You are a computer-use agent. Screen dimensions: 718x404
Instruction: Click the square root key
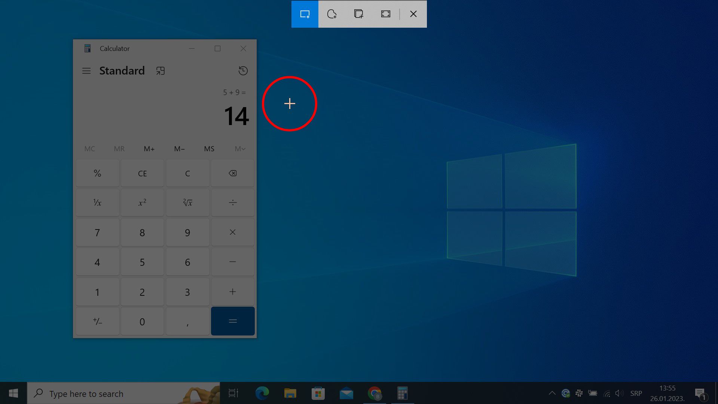coord(187,203)
